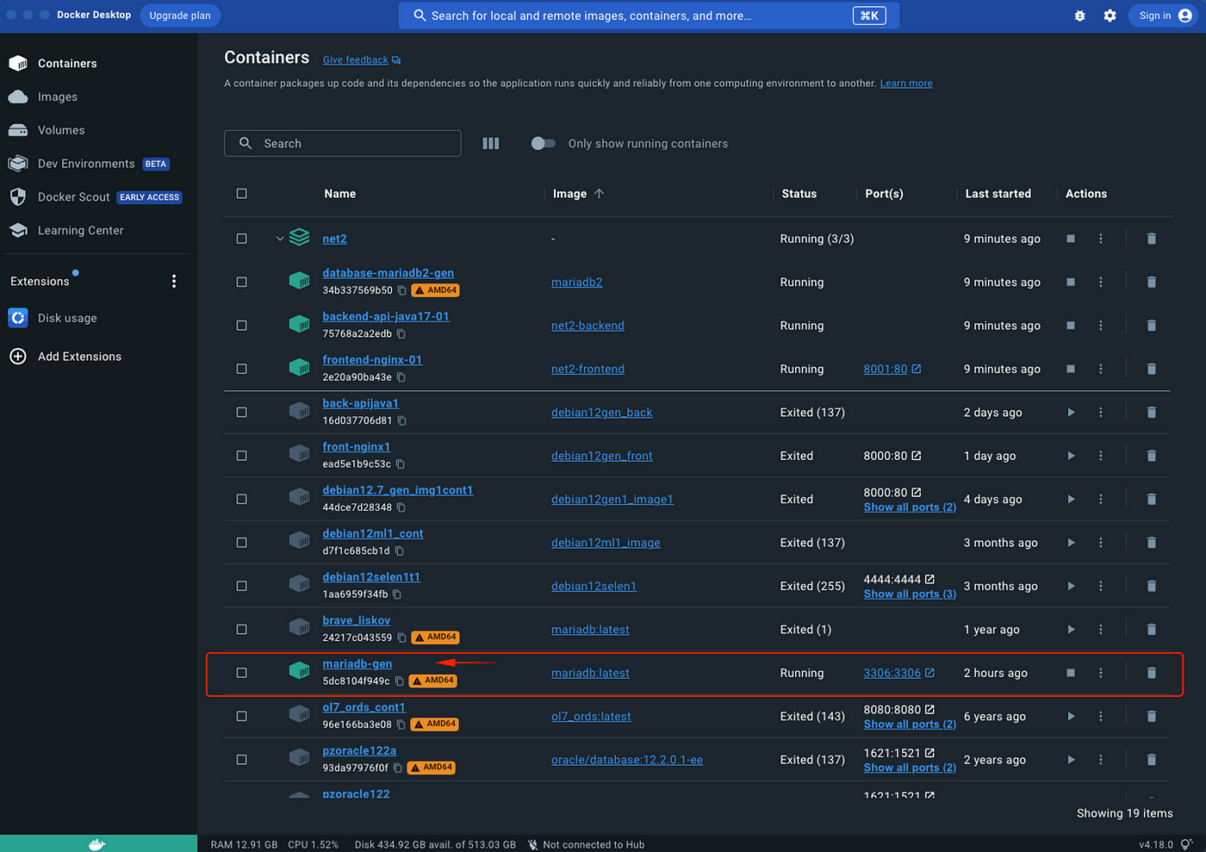Stop the net2 compose stack
This screenshot has height=852, width=1206.
point(1071,239)
